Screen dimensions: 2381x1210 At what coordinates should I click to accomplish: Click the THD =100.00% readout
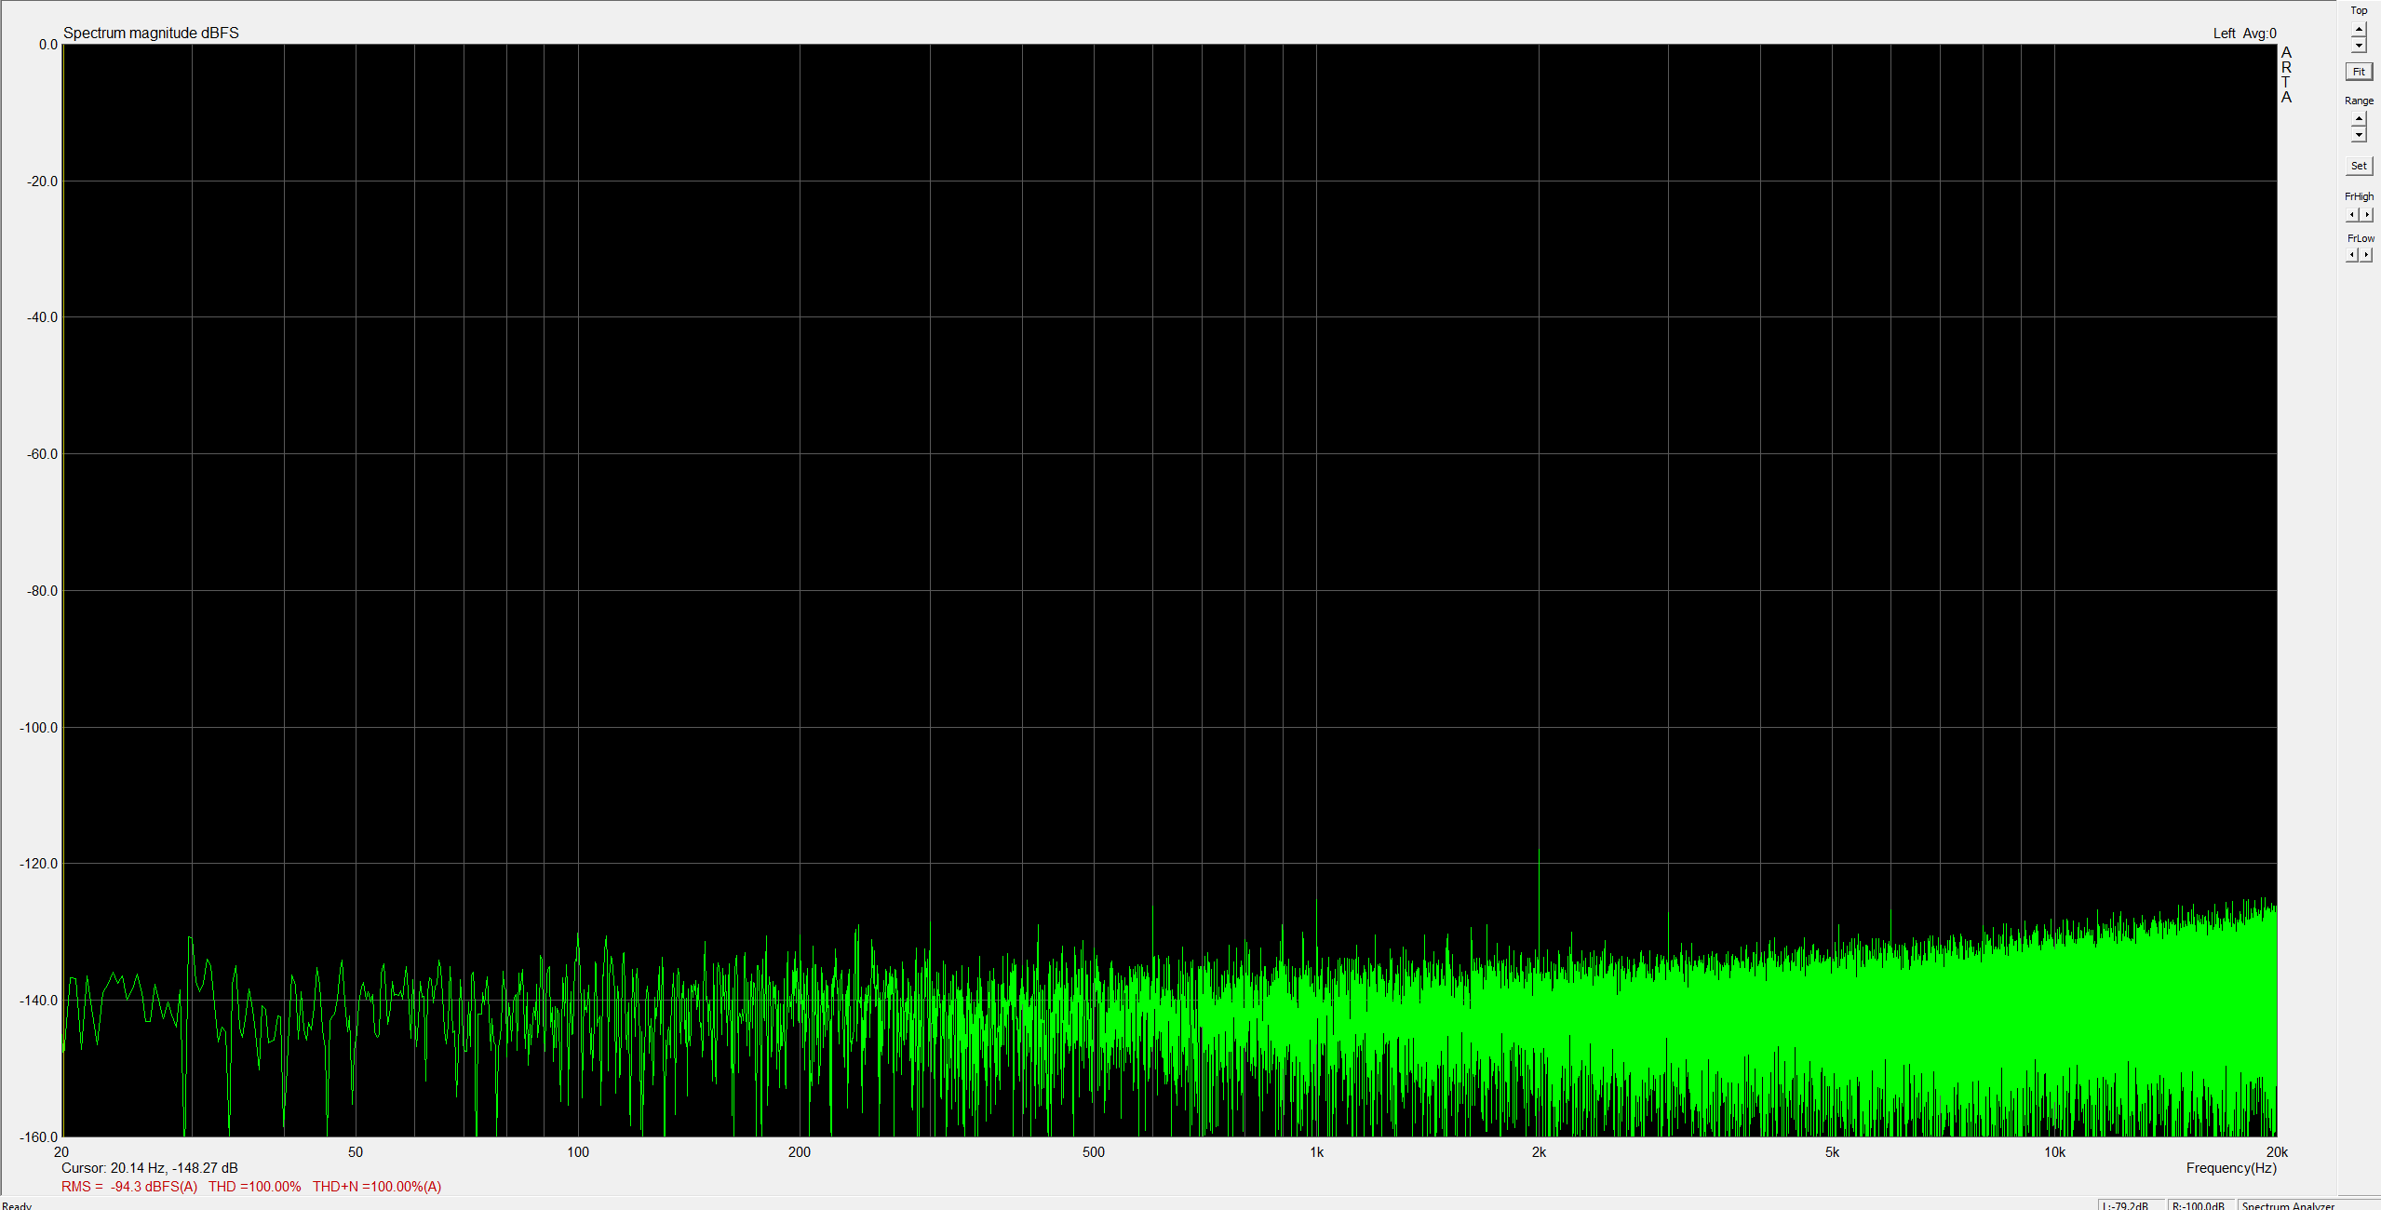[x=254, y=1186]
